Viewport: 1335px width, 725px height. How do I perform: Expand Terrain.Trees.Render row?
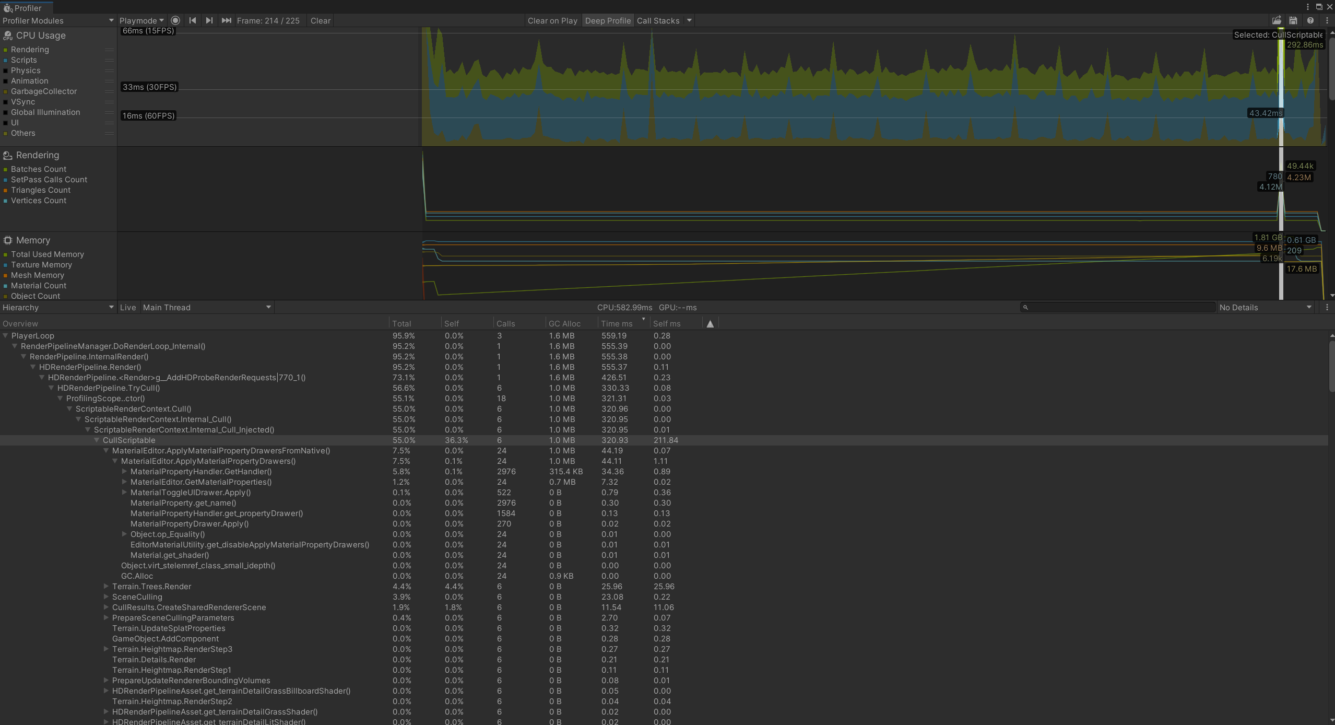[106, 587]
